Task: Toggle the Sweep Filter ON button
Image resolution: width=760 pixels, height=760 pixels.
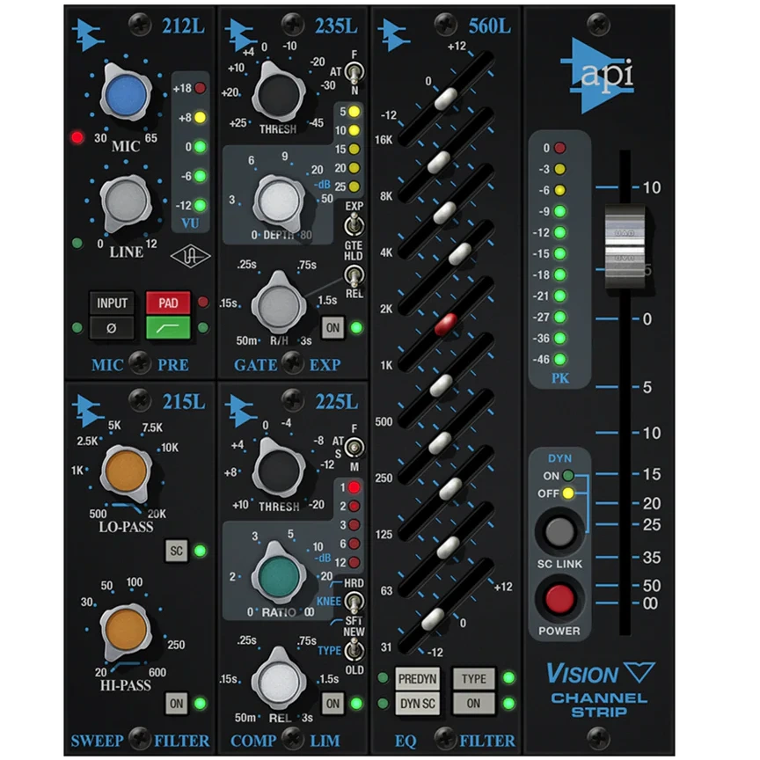Action: tap(177, 704)
